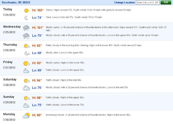The width and height of the screenshot is (173, 124).
Task: Click the Lo: 69° value
Action: tap(37, 70)
